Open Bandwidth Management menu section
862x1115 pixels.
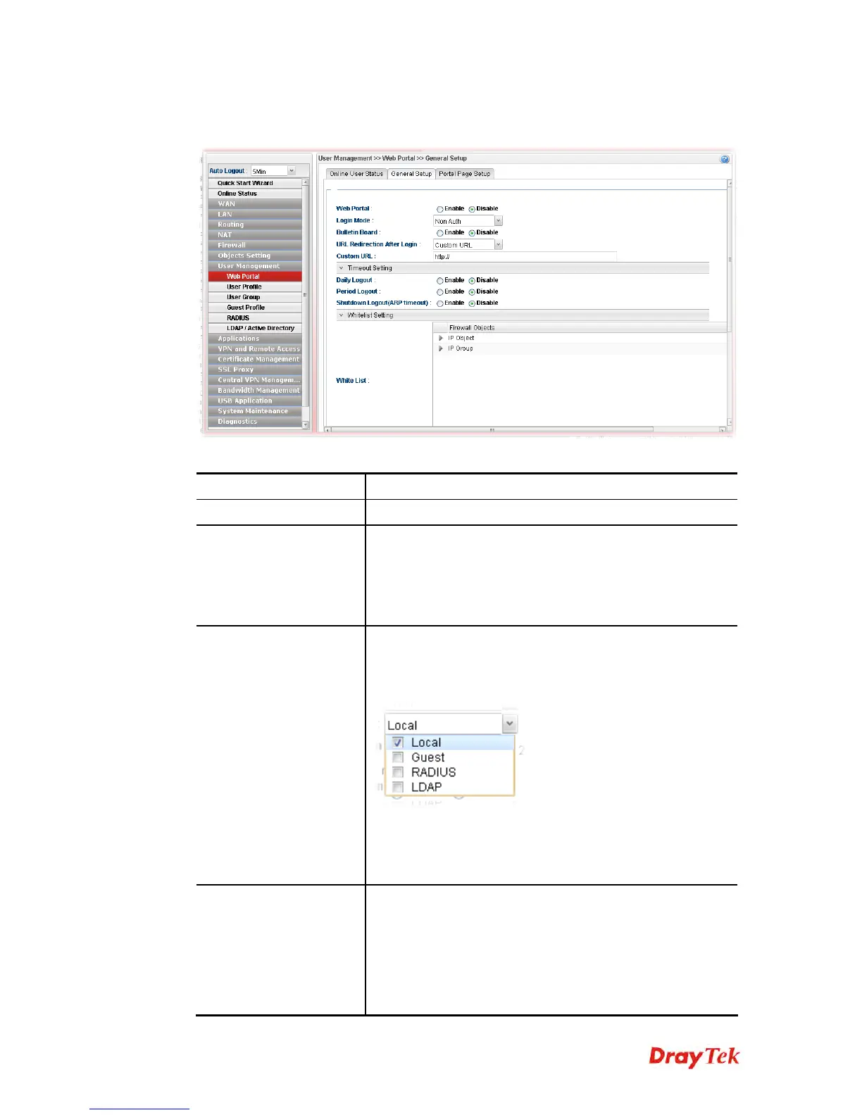(255, 390)
